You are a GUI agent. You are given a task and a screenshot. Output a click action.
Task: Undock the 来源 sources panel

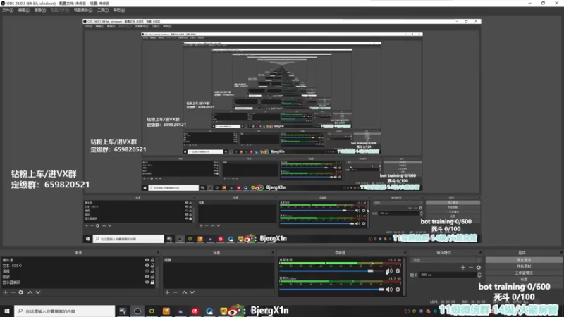pyautogui.click(x=157, y=253)
